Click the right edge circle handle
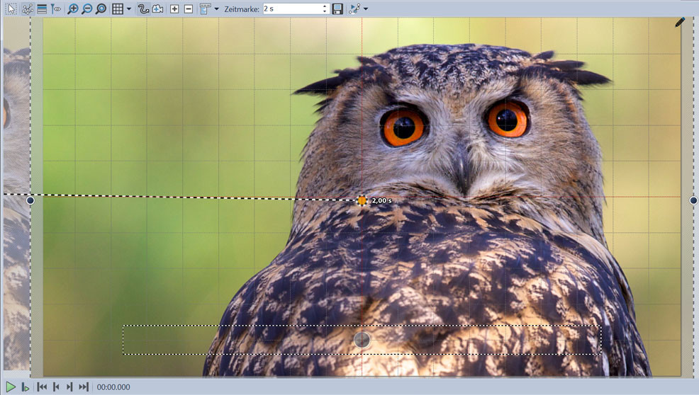Image resolution: width=699 pixels, height=395 pixels. coord(693,200)
